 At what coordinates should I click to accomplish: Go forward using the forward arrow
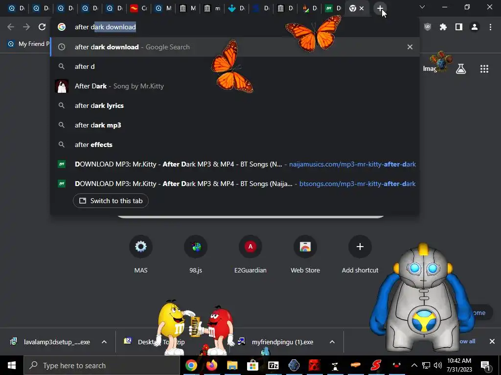(x=26, y=27)
